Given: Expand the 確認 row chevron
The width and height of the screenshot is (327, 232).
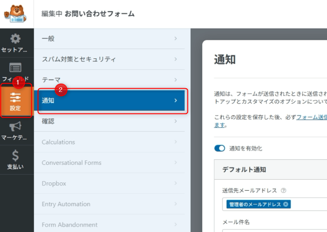Looking at the screenshot, I should tap(175, 121).
